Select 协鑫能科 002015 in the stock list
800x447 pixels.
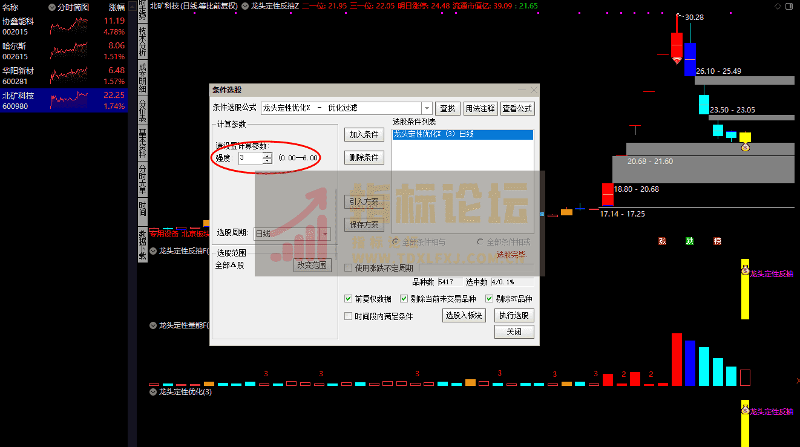64,26
